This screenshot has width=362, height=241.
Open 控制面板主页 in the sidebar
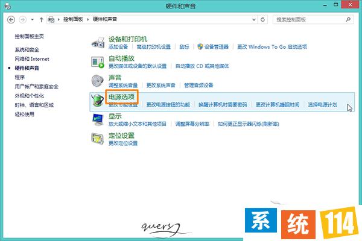click(x=29, y=36)
